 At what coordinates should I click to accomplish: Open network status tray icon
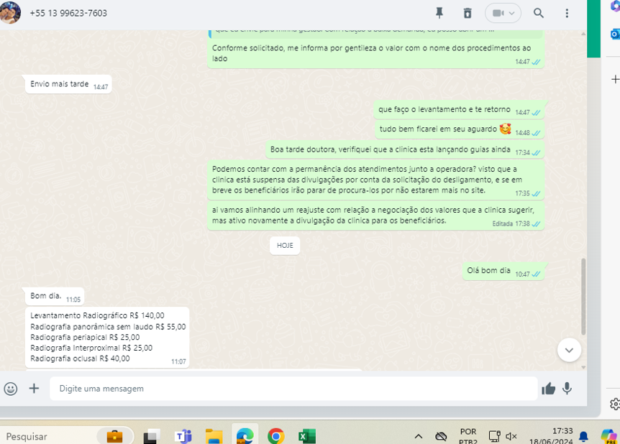[x=494, y=437]
